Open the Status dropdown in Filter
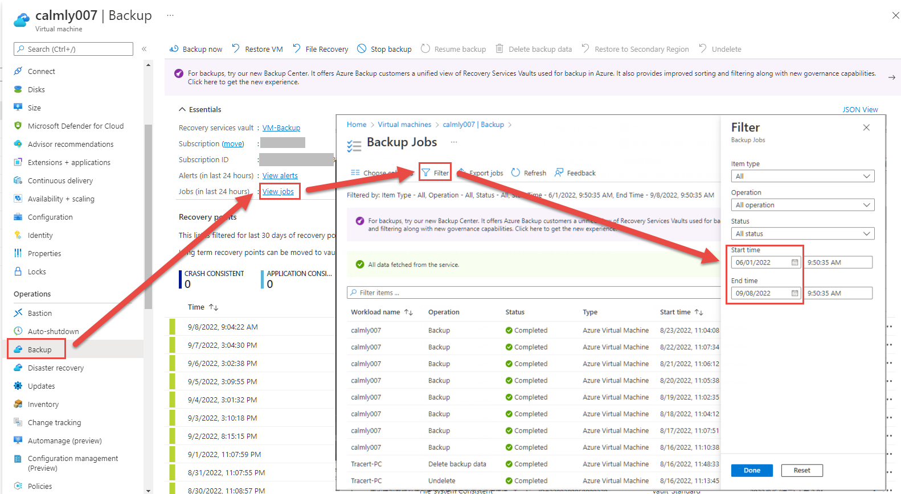 point(802,233)
